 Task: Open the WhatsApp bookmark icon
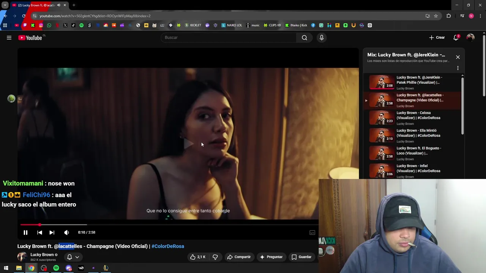coord(49,25)
